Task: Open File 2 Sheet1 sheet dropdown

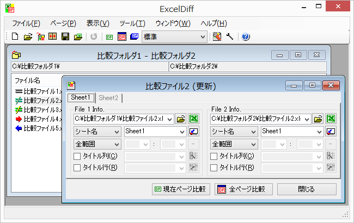Action: 292,132
